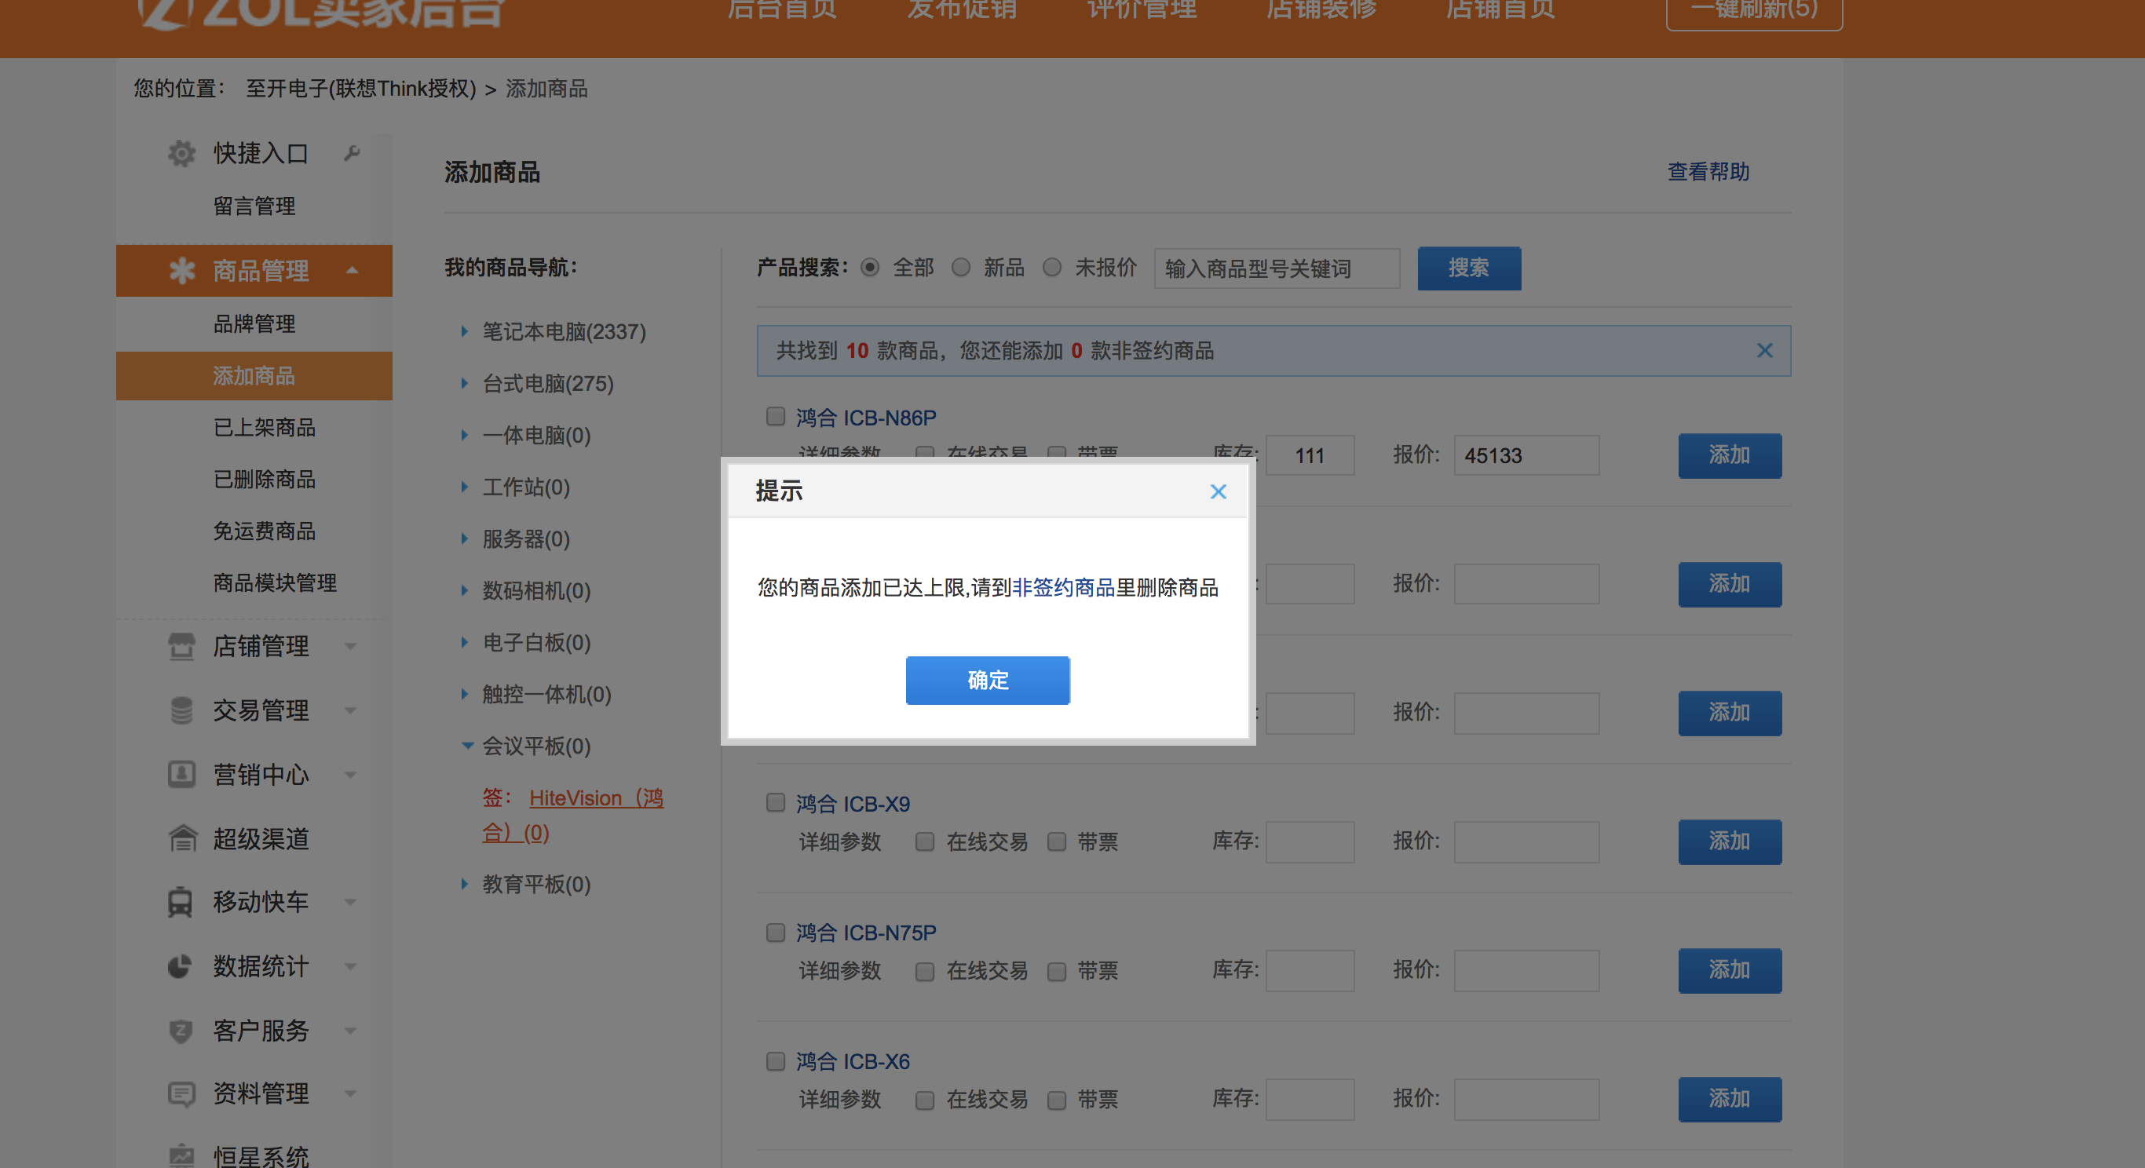This screenshot has width=2145, height=1168.
Task: Check the box for 鸿合 ICB-N86P
Action: pos(775,416)
